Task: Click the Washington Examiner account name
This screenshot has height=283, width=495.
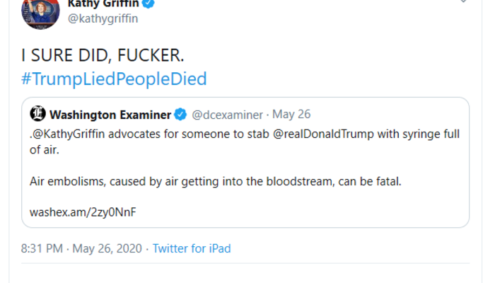Action: click(111, 115)
